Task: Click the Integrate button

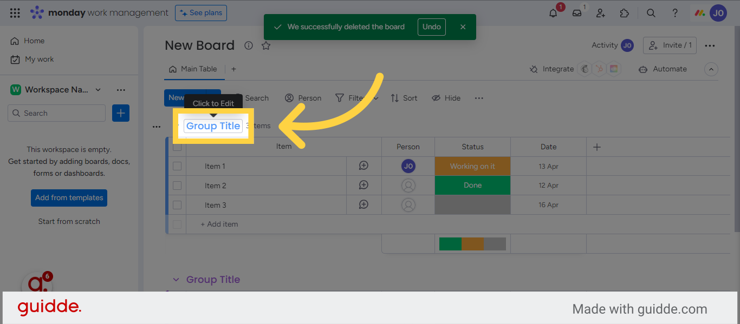Action: (551, 69)
